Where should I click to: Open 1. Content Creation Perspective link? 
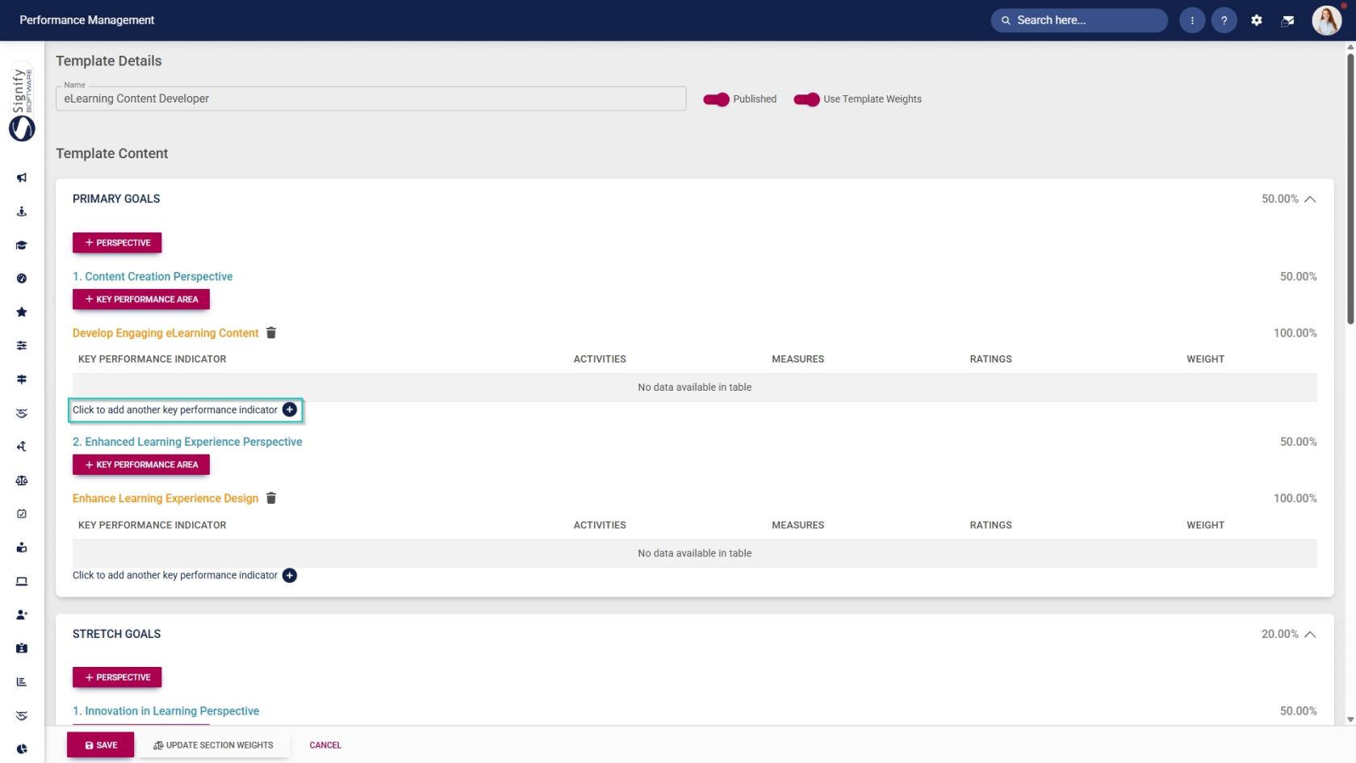pos(153,276)
